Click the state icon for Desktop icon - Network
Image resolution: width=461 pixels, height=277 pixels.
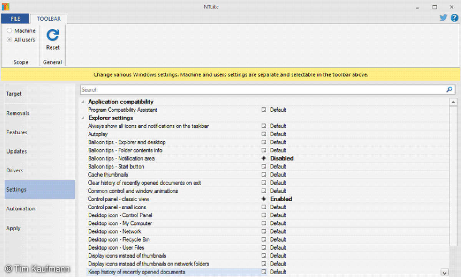[x=264, y=231]
